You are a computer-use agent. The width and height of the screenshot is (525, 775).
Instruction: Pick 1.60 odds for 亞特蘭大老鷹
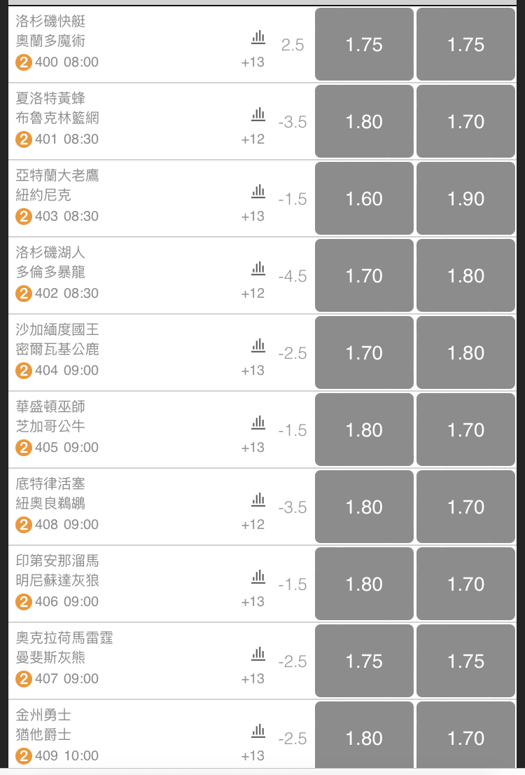click(x=364, y=199)
